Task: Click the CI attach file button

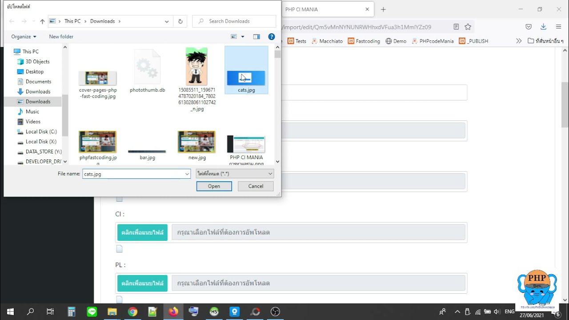Action: point(142,232)
